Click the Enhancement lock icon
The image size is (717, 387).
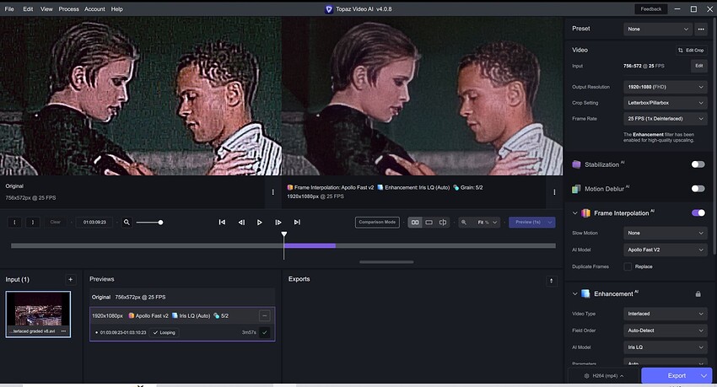[698, 293]
